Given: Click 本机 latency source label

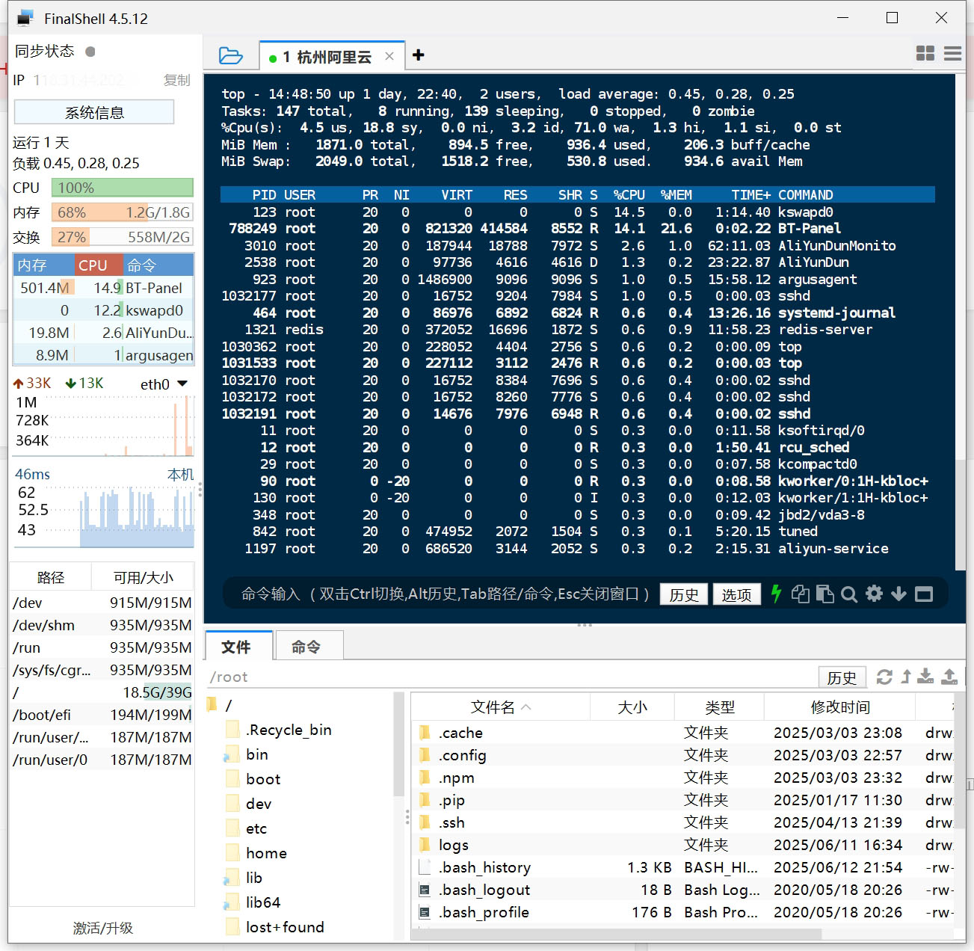Looking at the screenshot, I should coord(180,474).
